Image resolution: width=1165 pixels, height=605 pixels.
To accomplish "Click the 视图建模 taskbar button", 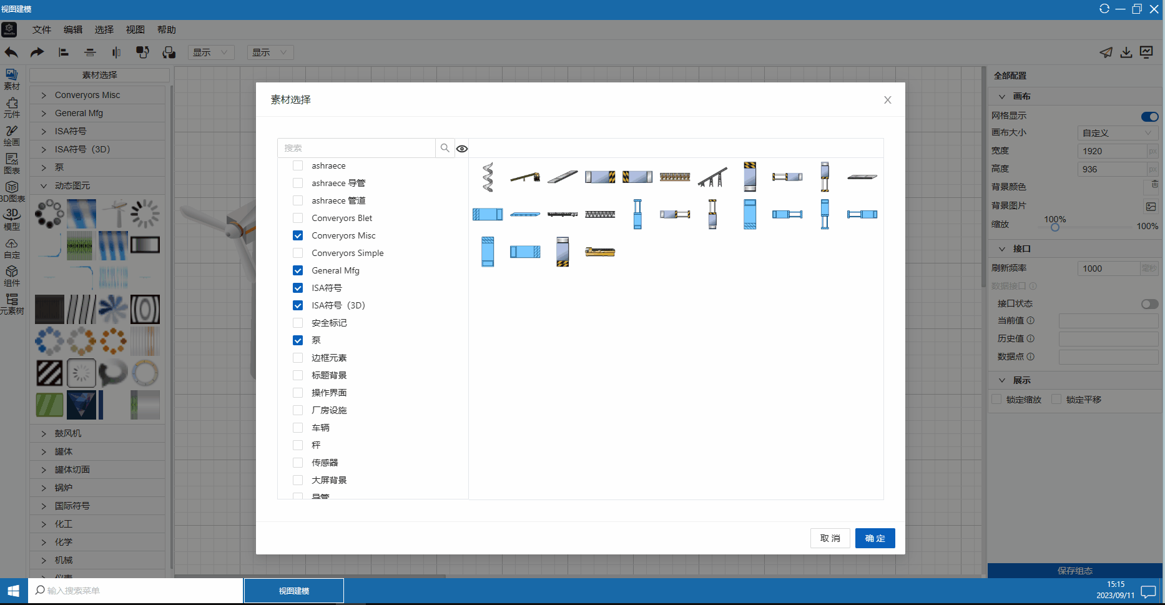I will [x=294, y=591].
